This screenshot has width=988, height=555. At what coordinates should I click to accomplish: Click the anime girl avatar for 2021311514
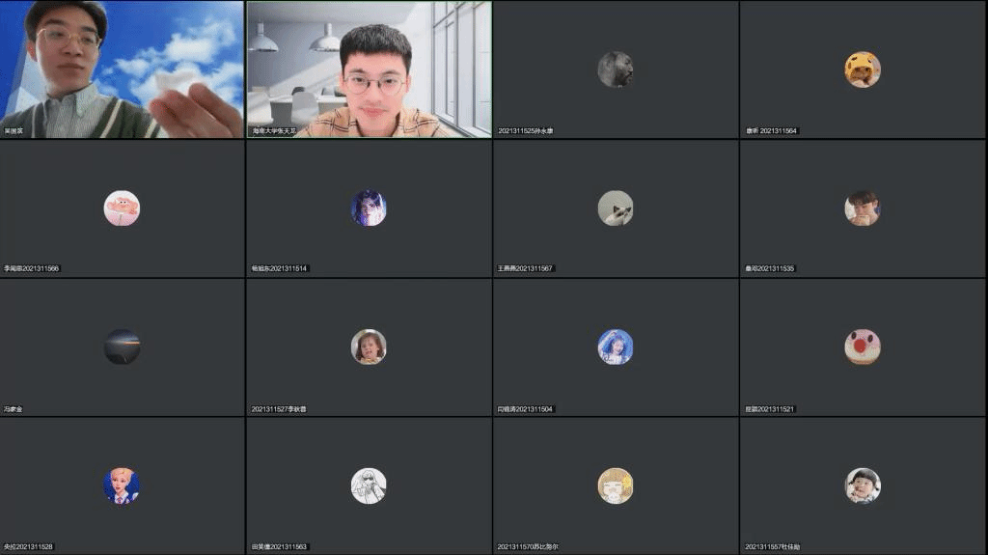[369, 208]
